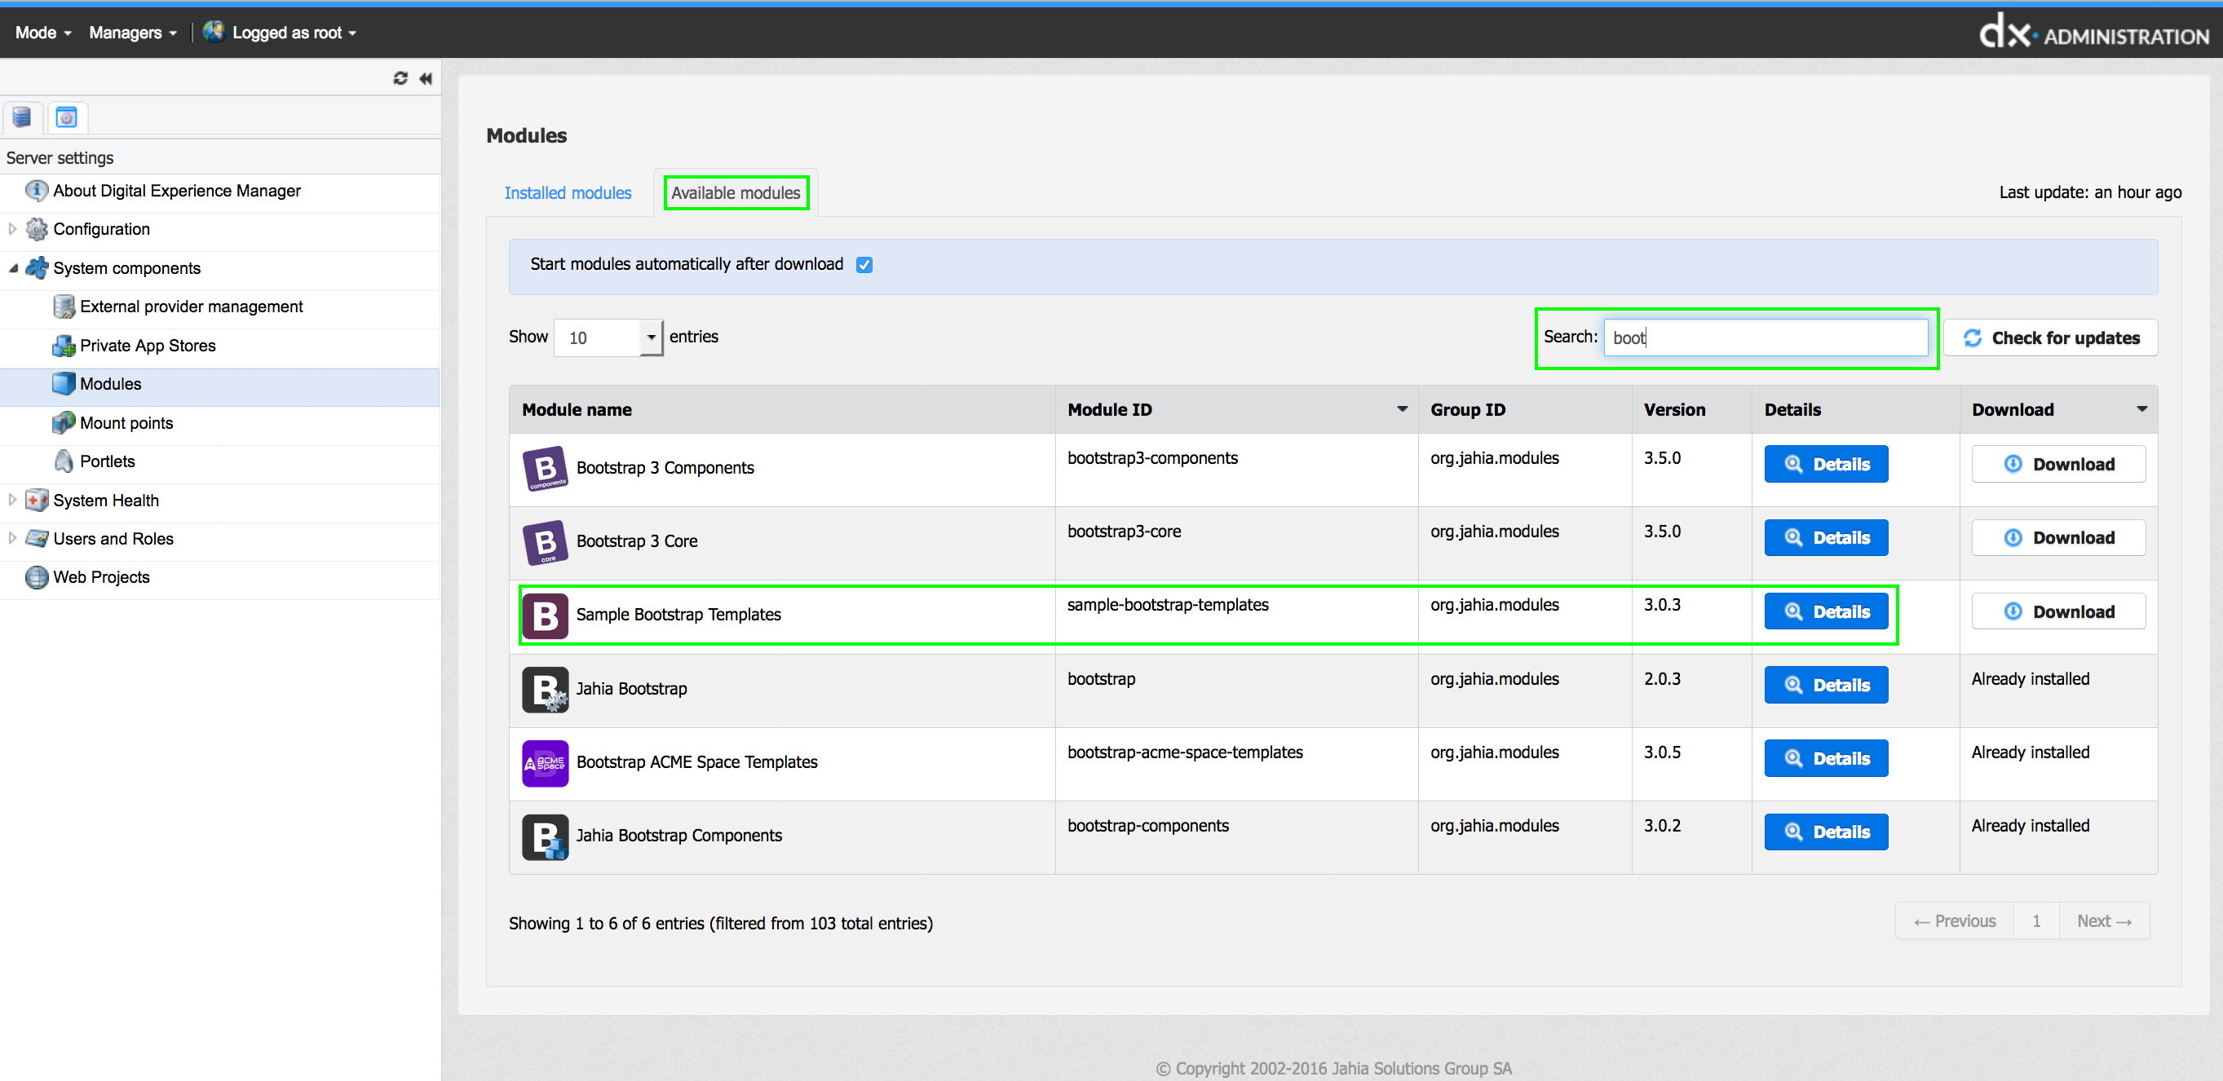Click the Sample Bootstrap Templates module logo

tap(546, 616)
